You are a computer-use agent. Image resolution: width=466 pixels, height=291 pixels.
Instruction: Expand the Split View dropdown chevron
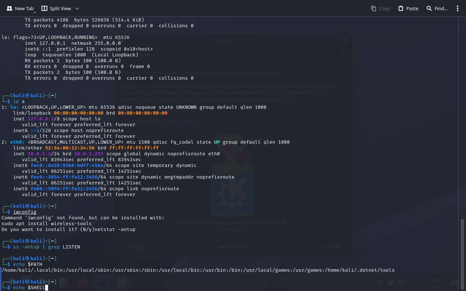tap(77, 8)
